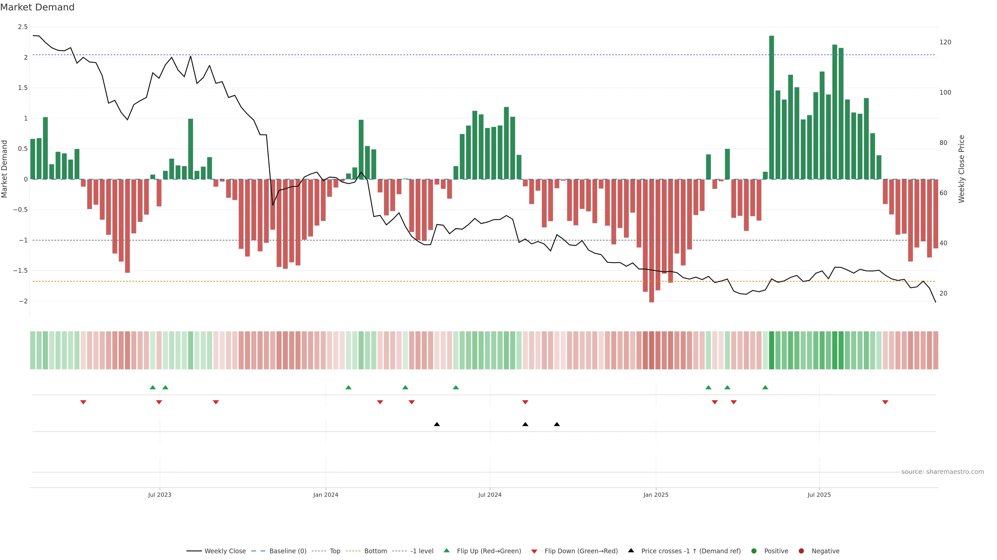Click the Jul 2024 x-axis label
997x560 pixels.
490,495
